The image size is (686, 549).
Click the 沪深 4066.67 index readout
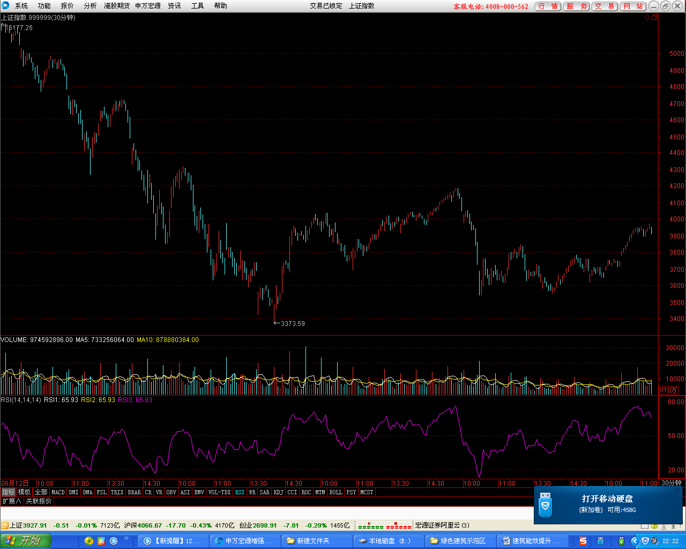143,525
